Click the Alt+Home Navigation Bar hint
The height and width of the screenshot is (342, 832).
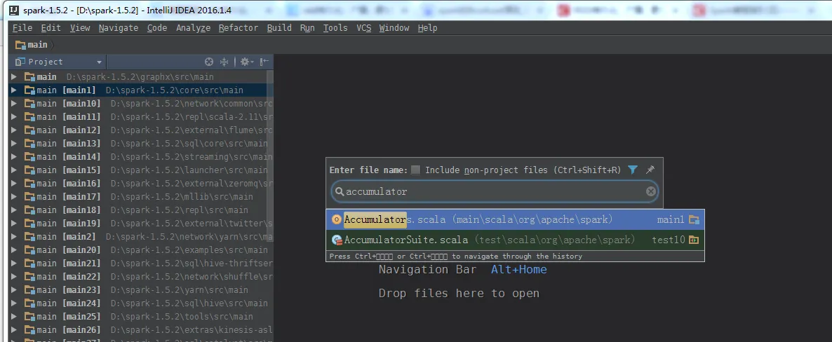coord(518,269)
